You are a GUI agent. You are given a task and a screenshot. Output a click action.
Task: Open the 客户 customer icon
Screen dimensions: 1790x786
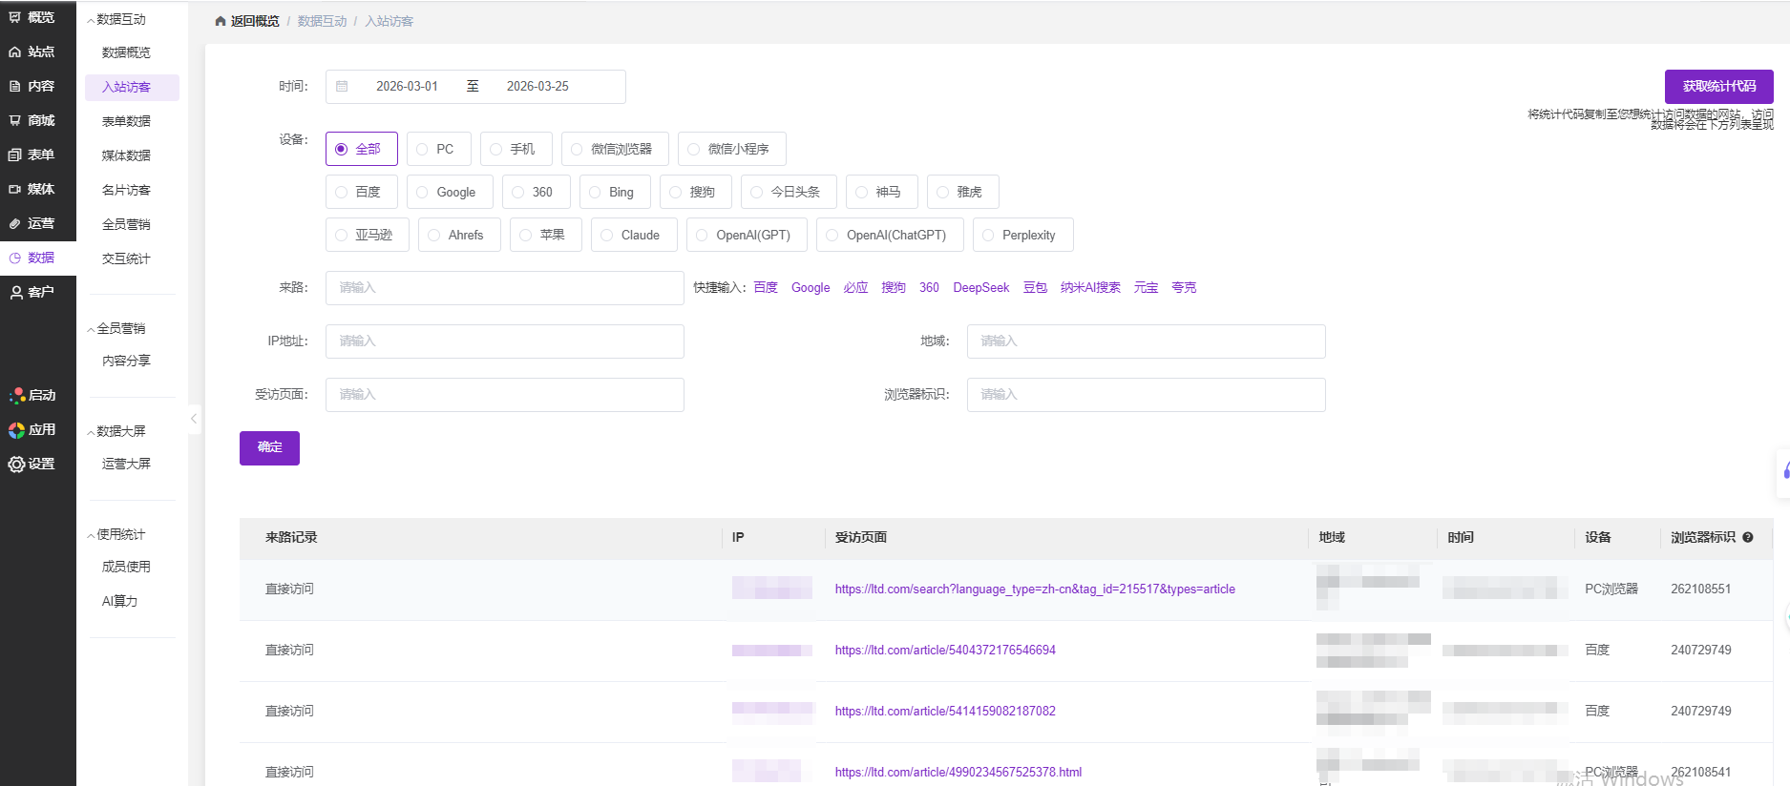point(16,292)
